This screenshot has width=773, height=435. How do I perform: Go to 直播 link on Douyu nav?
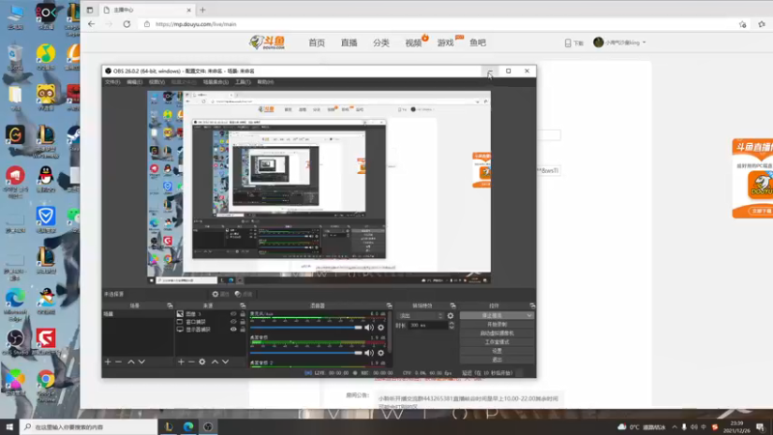(349, 43)
